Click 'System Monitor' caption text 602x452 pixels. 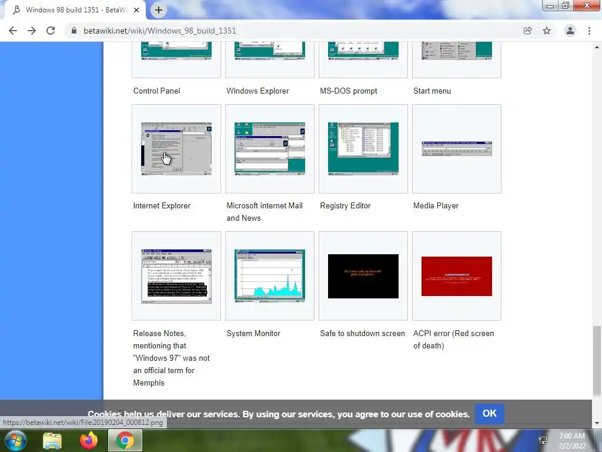pyautogui.click(x=253, y=333)
